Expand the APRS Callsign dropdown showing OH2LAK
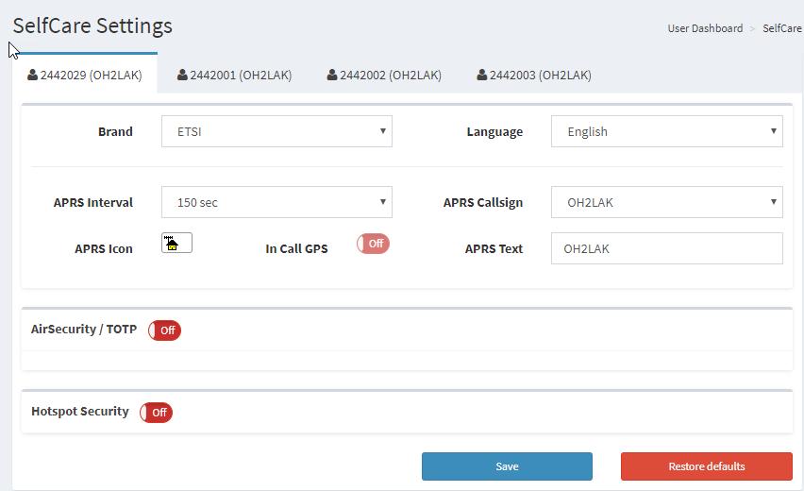This screenshot has height=491, width=804. point(666,202)
